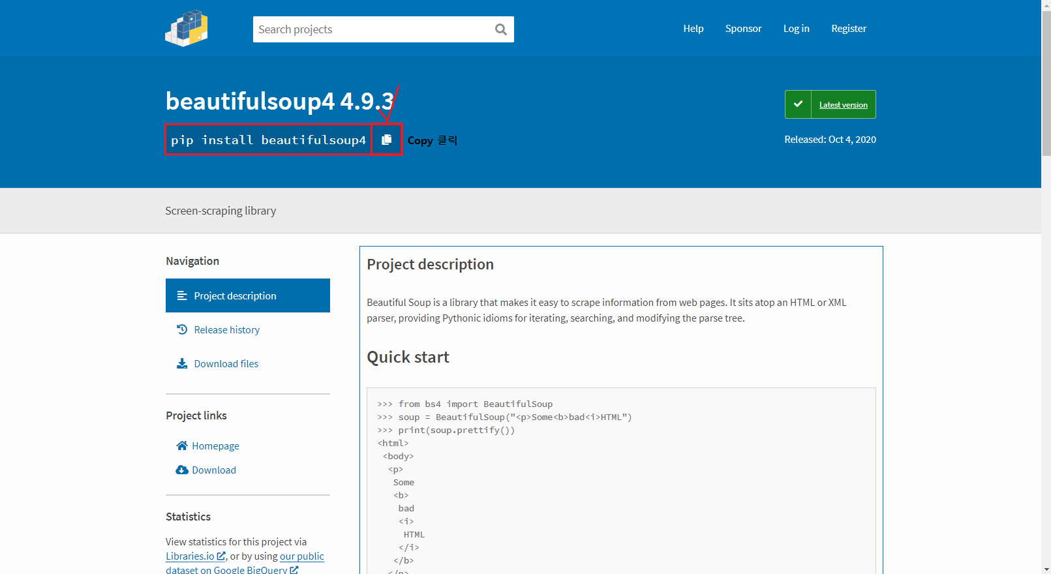Click the Statistics sidebar heading
The image size is (1051, 574).
[188, 517]
